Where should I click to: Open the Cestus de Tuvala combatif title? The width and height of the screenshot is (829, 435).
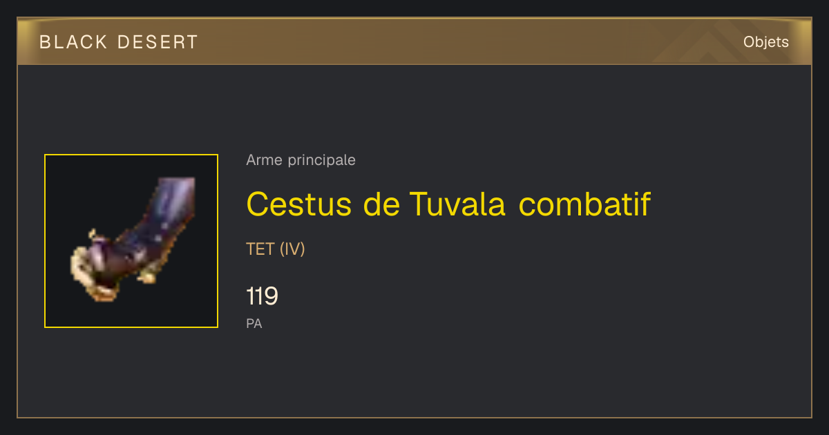448,204
